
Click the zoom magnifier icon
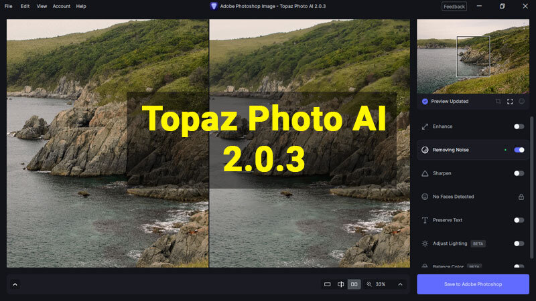click(369, 284)
